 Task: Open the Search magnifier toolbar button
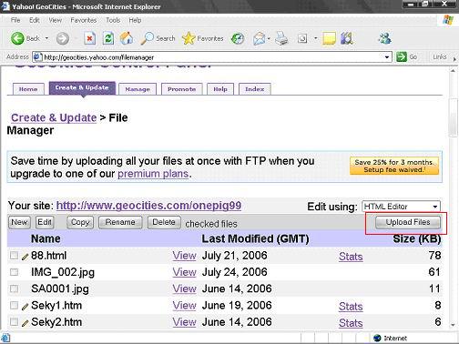pyautogui.click(x=158, y=38)
